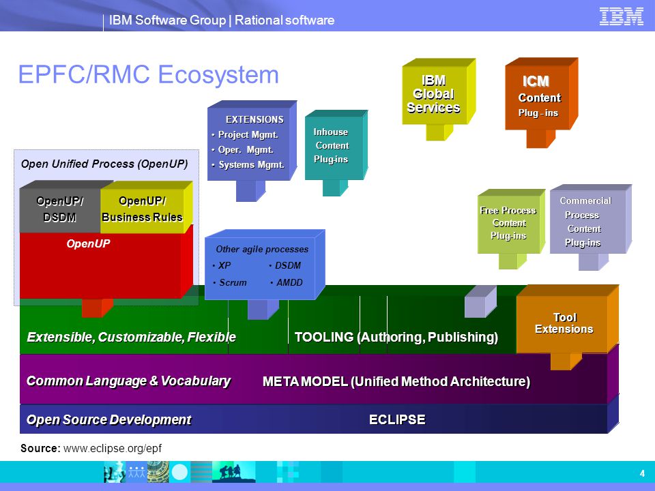
Task: Click the hikers silhouette footer image
Action: 233,472
